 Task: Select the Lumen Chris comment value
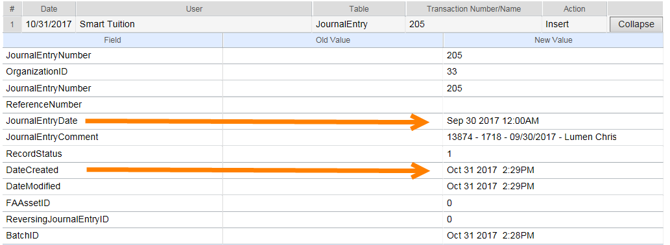[x=532, y=137]
